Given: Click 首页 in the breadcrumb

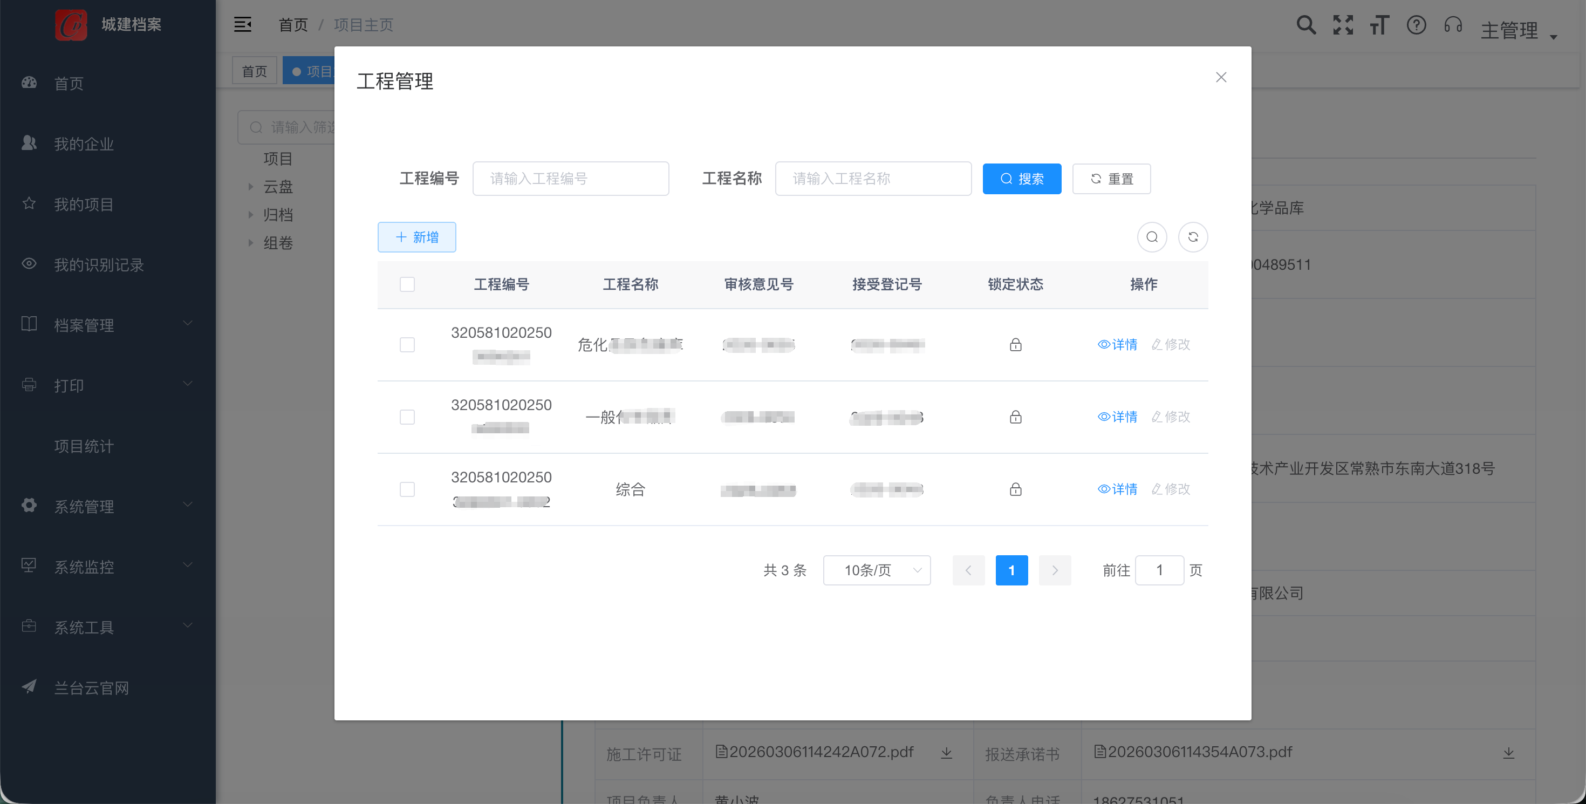Looking at the screenshot, I should (x=293, y=25).
